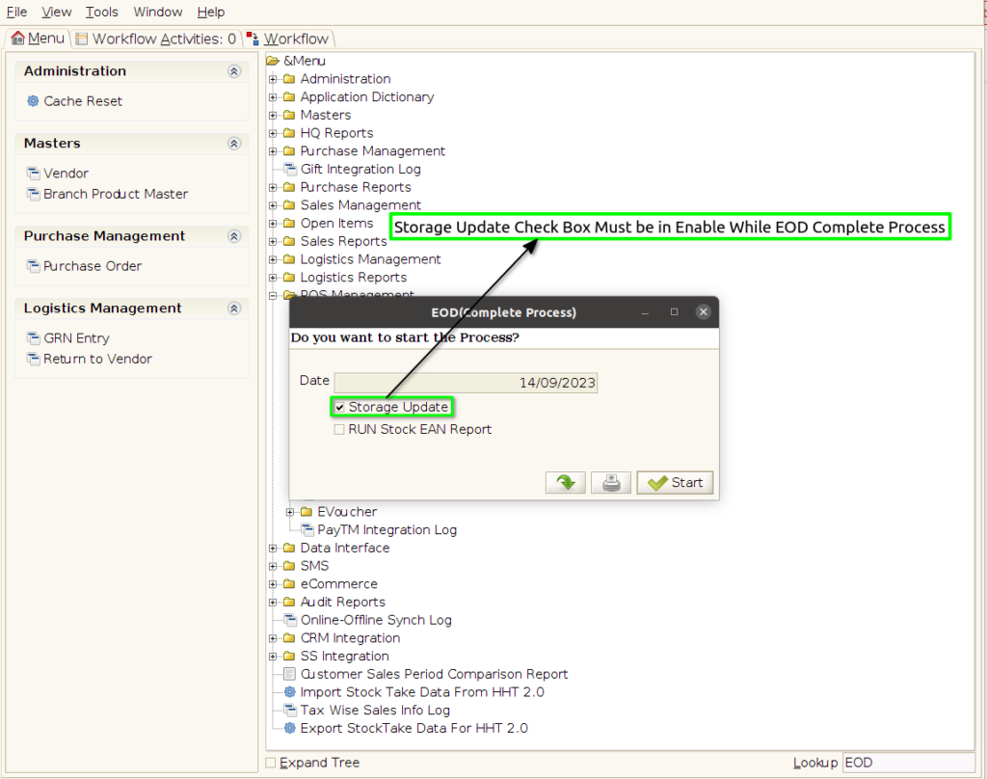Viewport: 987px width, 779px height.
Task: Collapse the Purchase Management sidebar panel chevron
Action: 234,236
